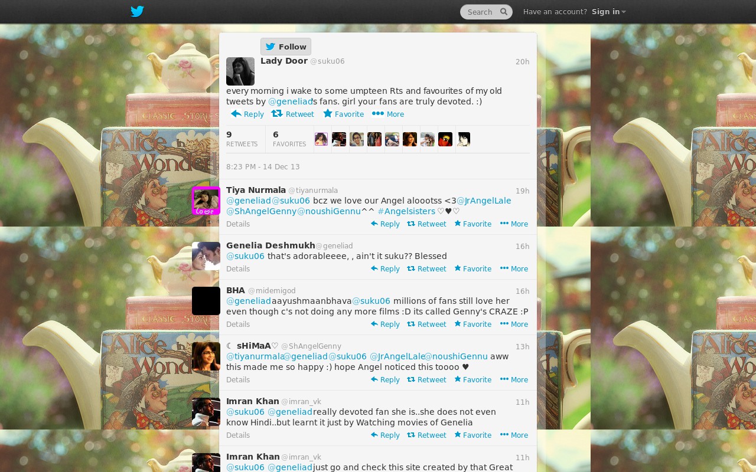The width and height of the screenshot is (756, 472).
Task: Open the 13h timestamp on sHiMaA's tweet
Action: pyautogui.click(x=522, y=347)
